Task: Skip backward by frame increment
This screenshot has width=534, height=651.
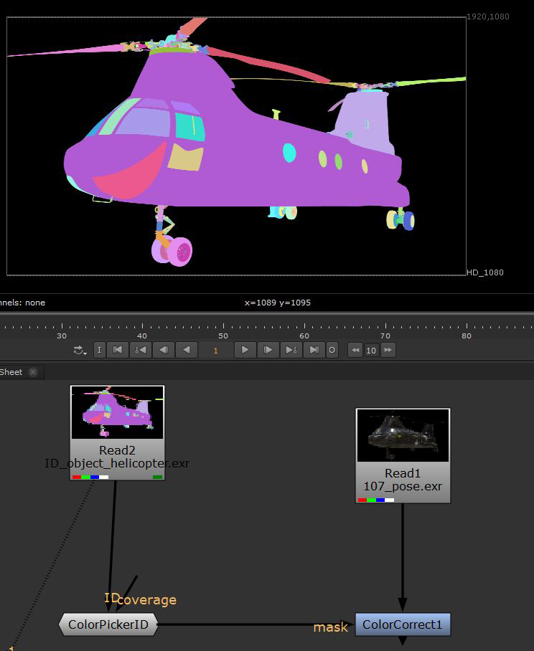Action: [355, 350]
